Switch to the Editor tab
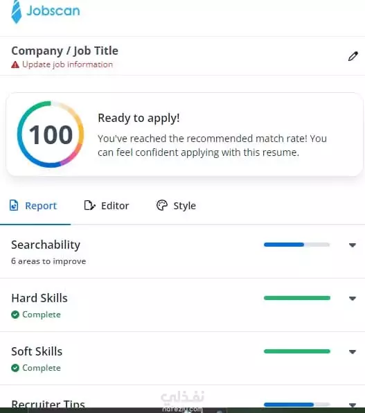365x413 pixels. [107, 206]
